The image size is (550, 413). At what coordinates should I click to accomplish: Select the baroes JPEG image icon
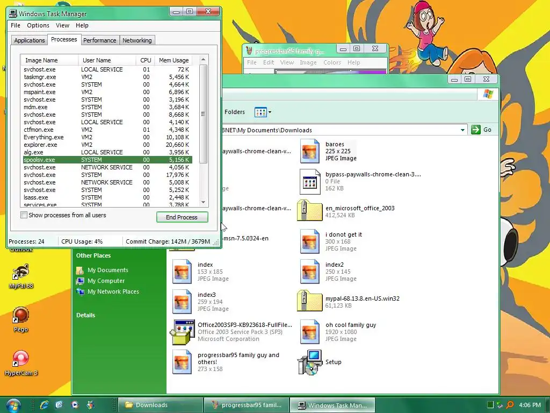pos(310,151)
